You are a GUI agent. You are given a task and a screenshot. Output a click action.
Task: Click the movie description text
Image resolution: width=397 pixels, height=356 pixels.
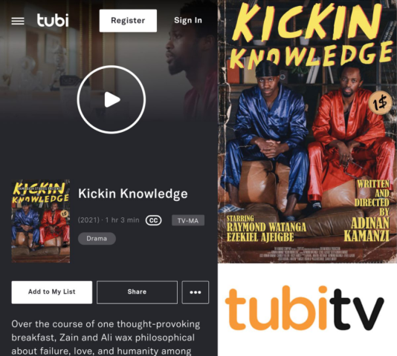106,337
